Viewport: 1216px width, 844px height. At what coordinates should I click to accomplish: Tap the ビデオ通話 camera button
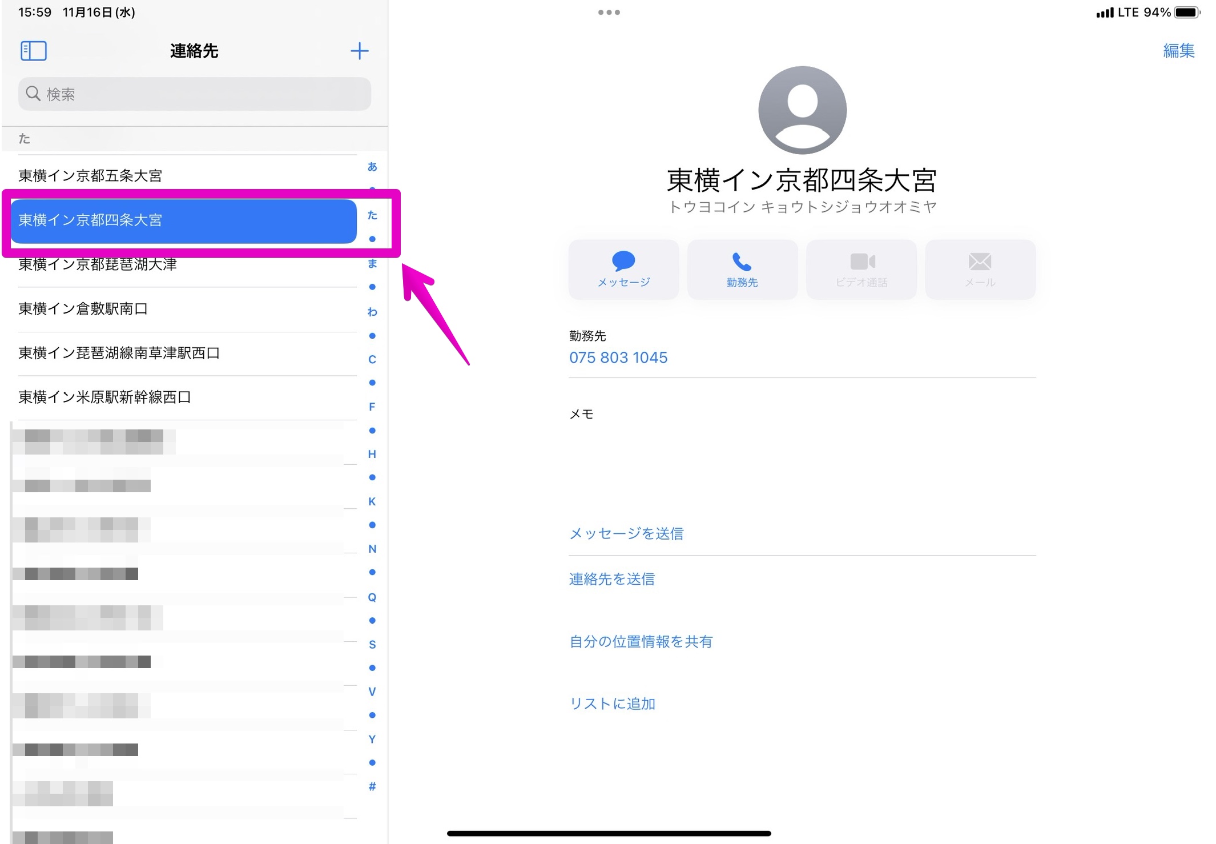click(x=861, y=270)
